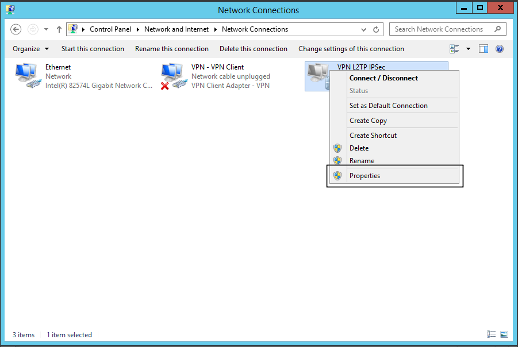Click the Search Network Connections field
The image size is (518, 347).
point(440,29)
